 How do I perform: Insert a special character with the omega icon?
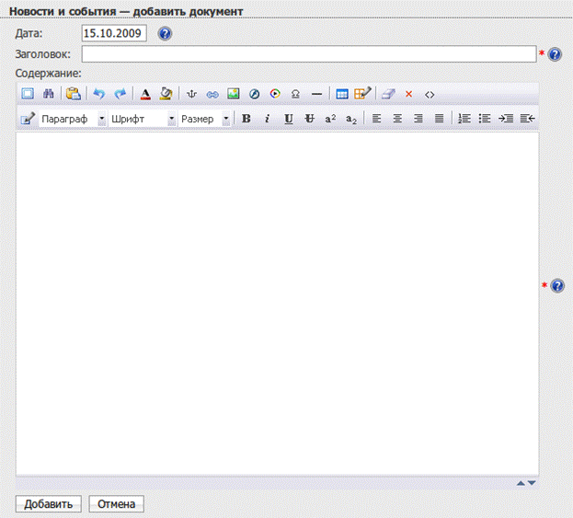click(295, 95)
